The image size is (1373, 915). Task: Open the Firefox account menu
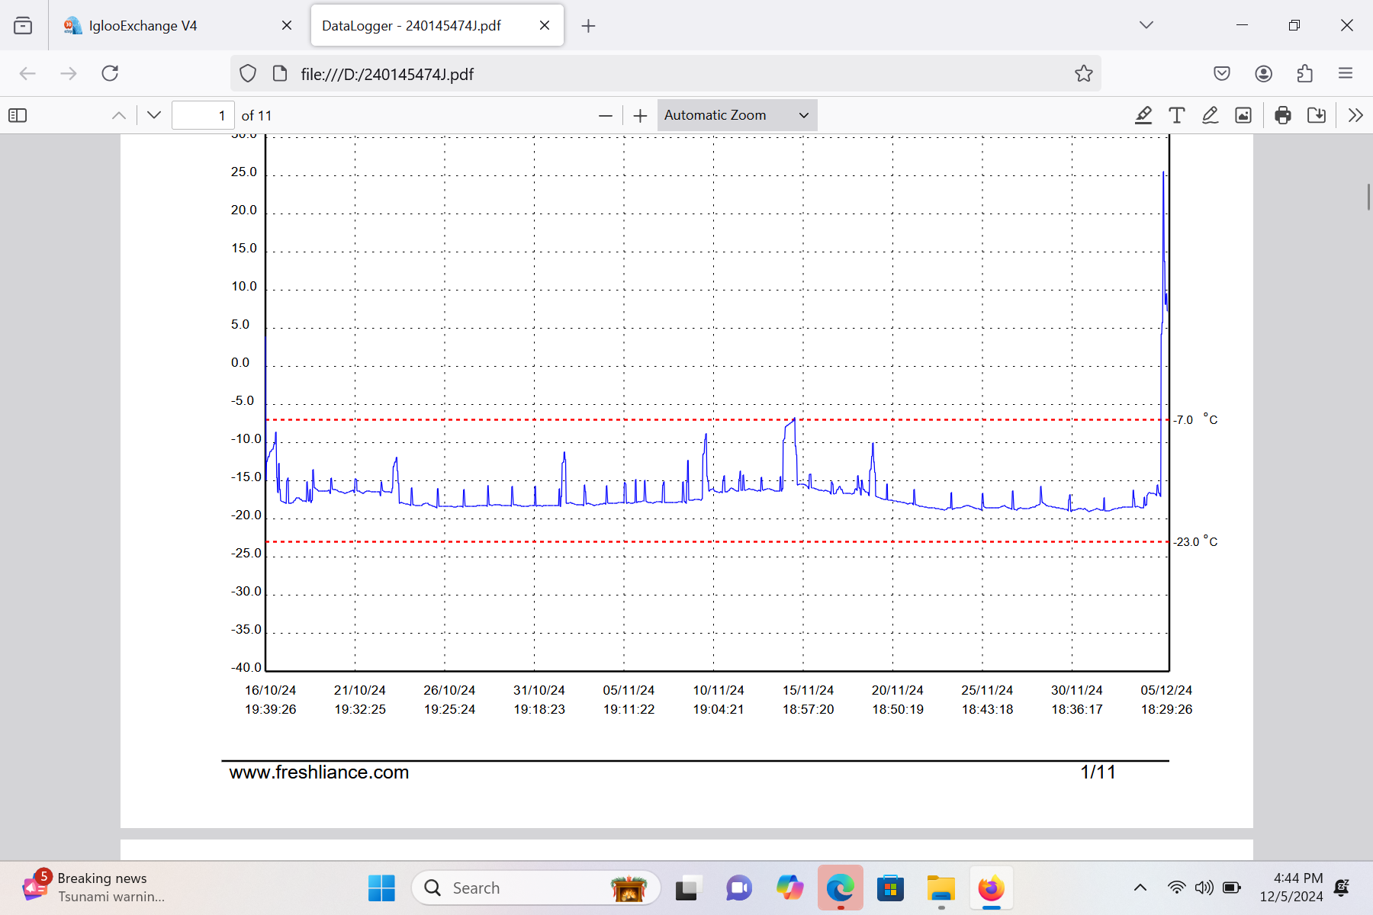click(x=1263, y=73)
